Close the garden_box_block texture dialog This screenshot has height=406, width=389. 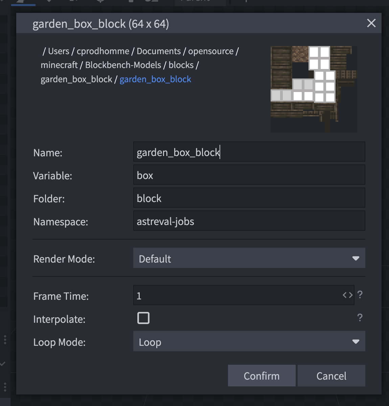point(371,23)
